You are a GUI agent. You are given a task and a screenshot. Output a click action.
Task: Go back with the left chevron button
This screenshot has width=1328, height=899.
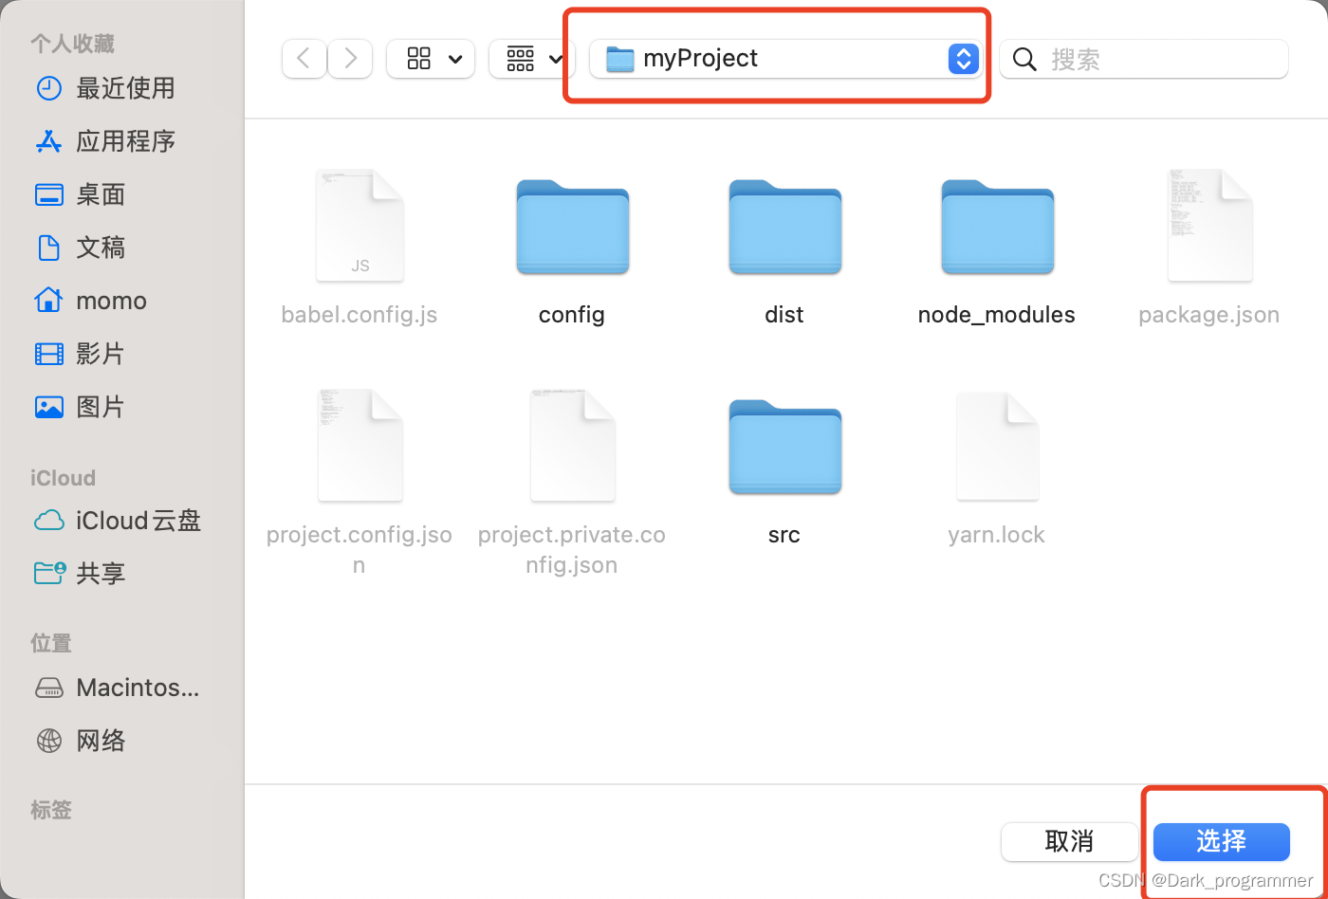(x=304, y=59)
